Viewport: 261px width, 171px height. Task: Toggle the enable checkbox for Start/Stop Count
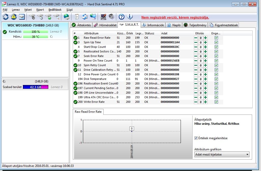click(x=216, y=47)
